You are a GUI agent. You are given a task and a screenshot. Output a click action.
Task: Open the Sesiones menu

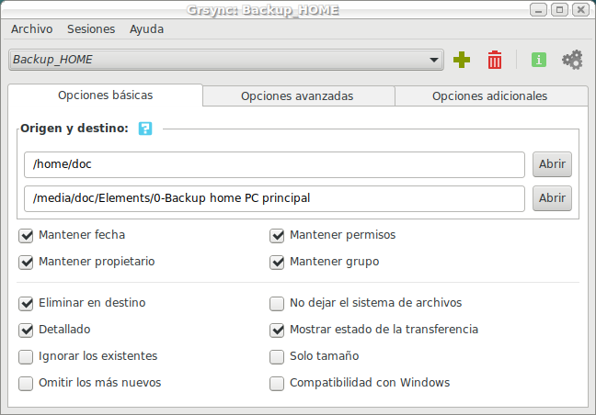tap(91, 28)
